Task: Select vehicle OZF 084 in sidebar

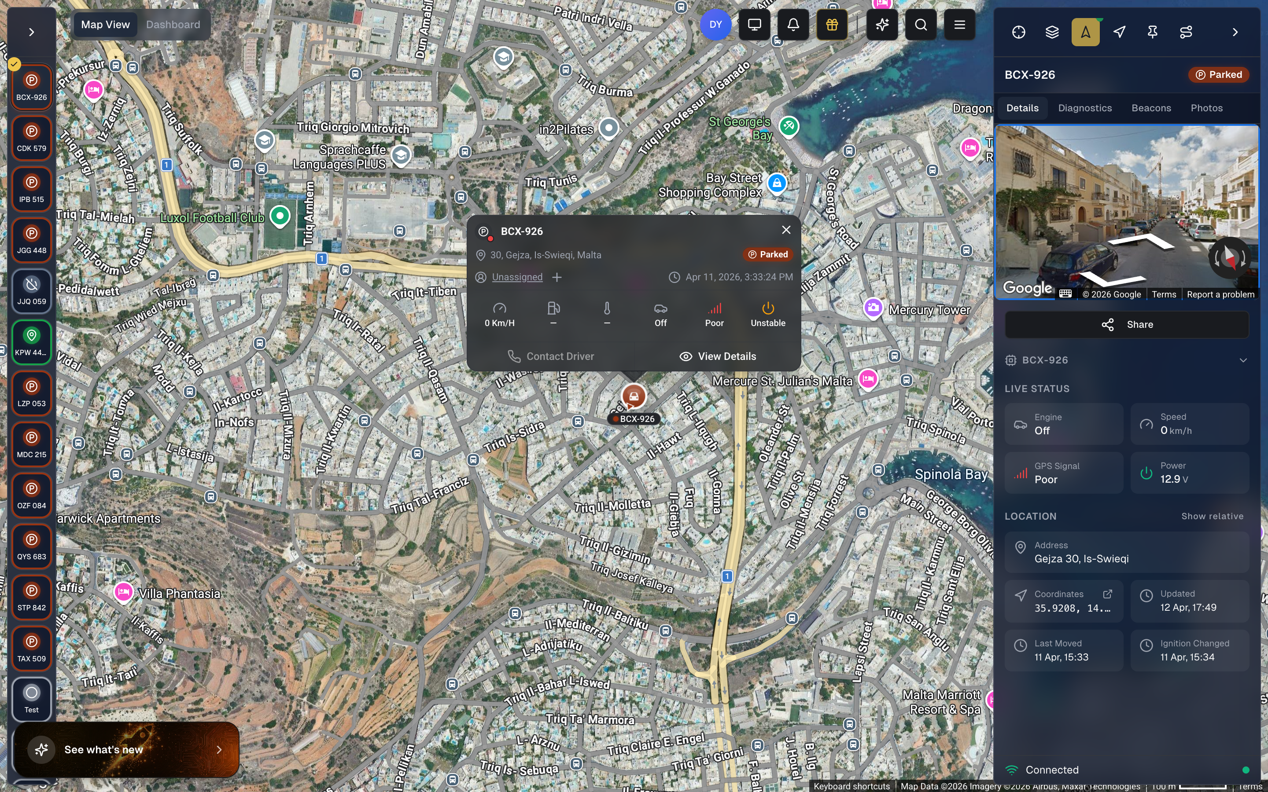Action: click(x=31, y=495)
